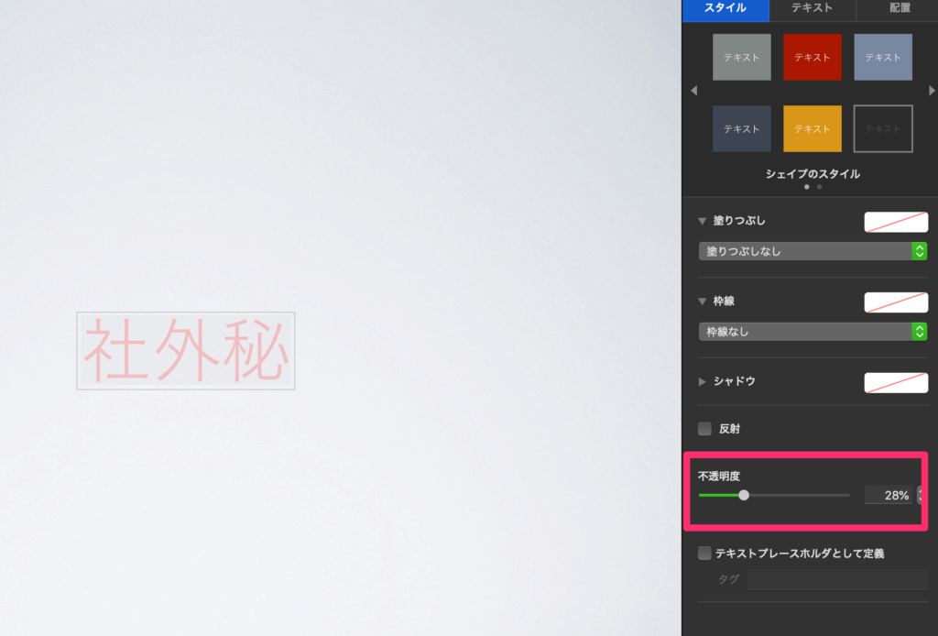Click the 不透明度 slider handle

[744, 496]
